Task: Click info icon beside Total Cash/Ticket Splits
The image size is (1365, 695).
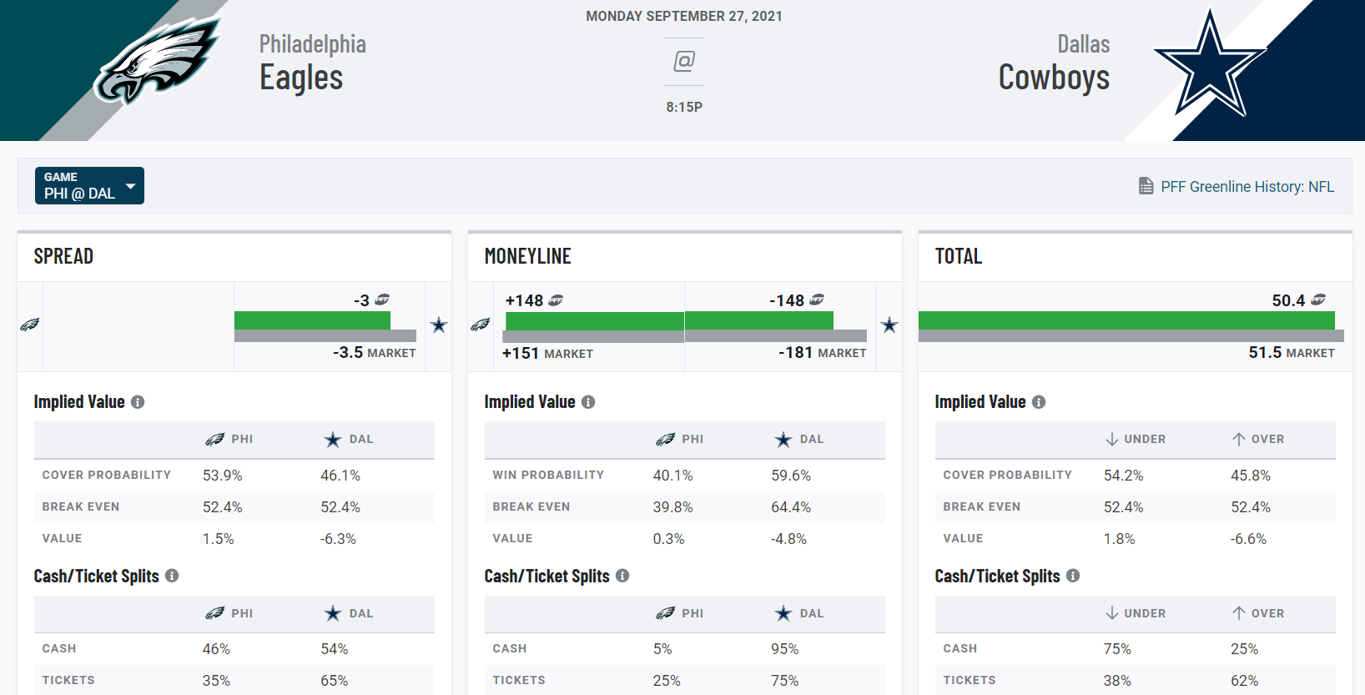Action: (1073, 576)
